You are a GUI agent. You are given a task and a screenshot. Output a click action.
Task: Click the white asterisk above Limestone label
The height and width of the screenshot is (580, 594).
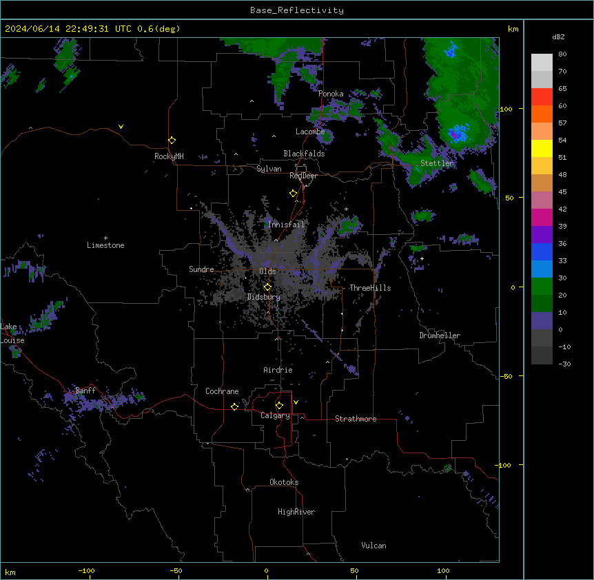105,238
